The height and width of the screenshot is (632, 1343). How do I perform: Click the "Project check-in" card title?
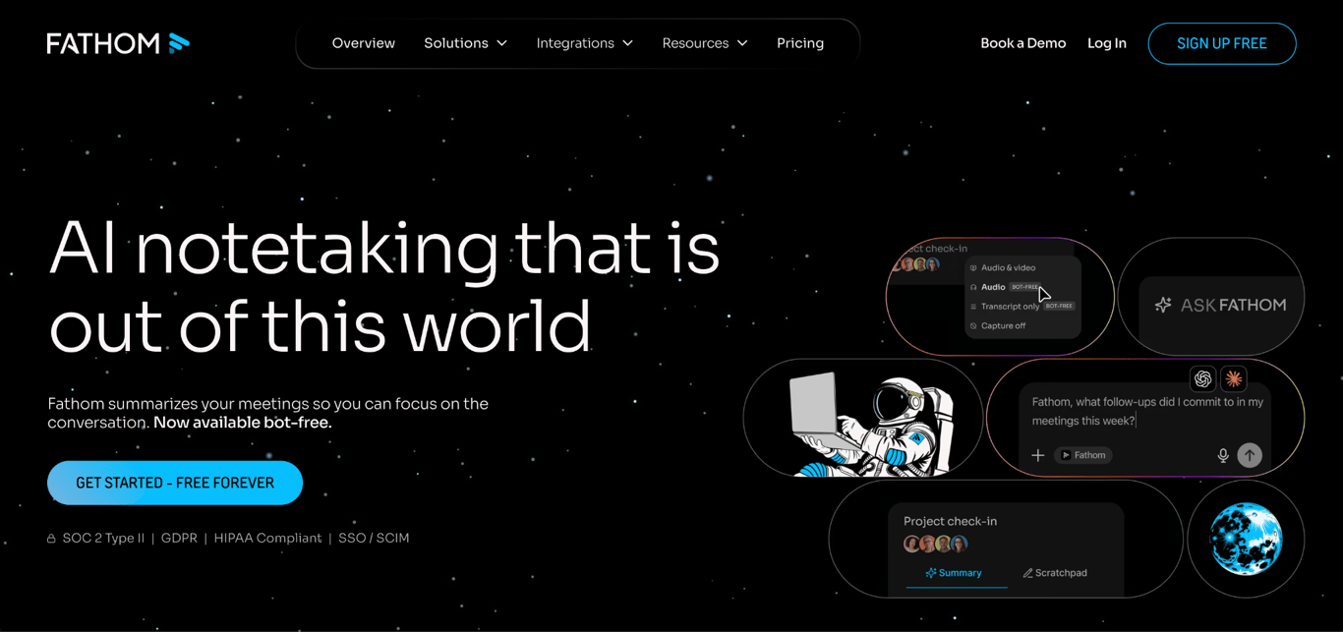click(x=950, y=521)
